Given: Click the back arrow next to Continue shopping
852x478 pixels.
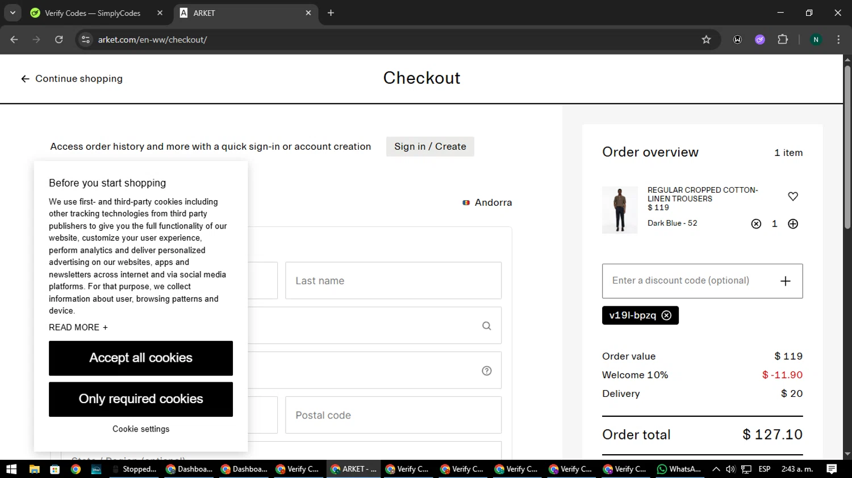Looking at the screenshot, I should click(x=25, y=79).
